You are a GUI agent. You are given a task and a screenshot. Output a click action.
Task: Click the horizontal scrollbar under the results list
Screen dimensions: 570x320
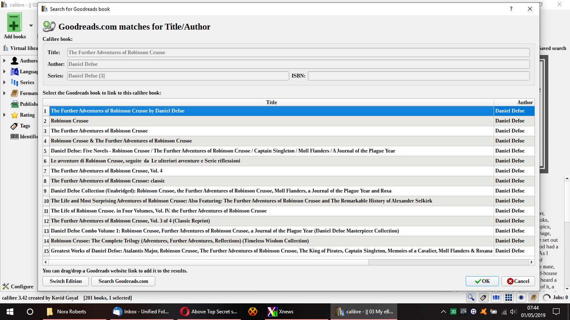tap(209, 262)
